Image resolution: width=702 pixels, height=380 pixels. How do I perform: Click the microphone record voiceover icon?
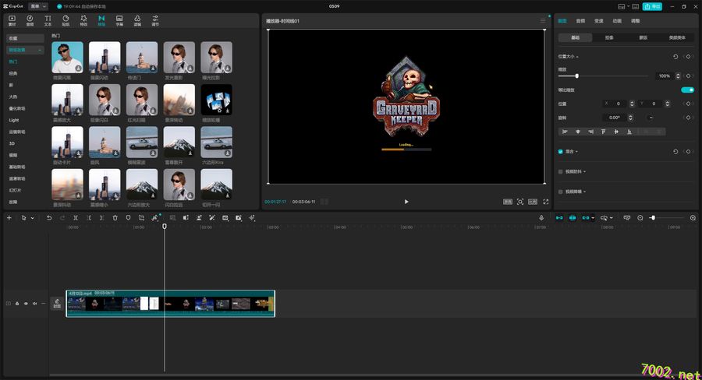pyautogui.click(x=541, y=218)
